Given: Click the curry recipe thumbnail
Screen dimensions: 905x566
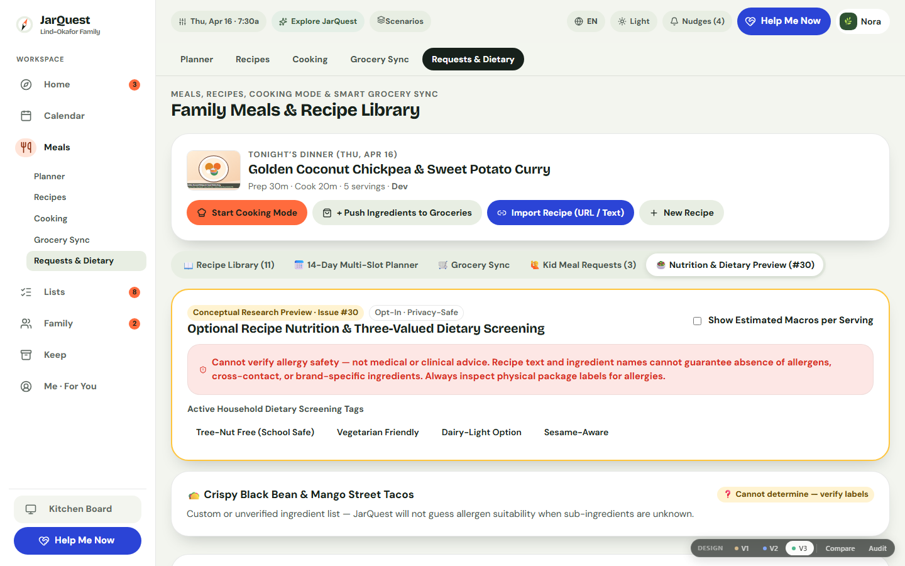Looking at the screenshot, I should tap(214, 170).
